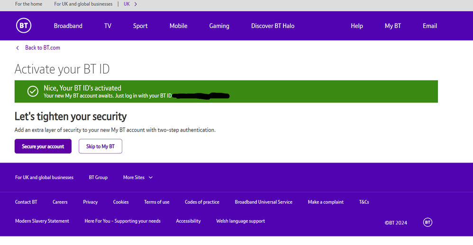The height and width of the screenshot is (245, 473).
Task: Open the TV menu
Action: click(x=108, y=26)
